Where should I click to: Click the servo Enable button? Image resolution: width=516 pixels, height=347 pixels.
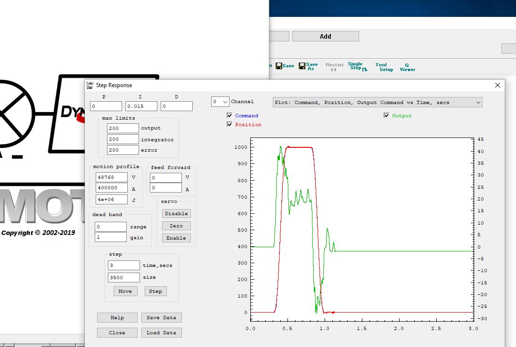coord(176,238)
